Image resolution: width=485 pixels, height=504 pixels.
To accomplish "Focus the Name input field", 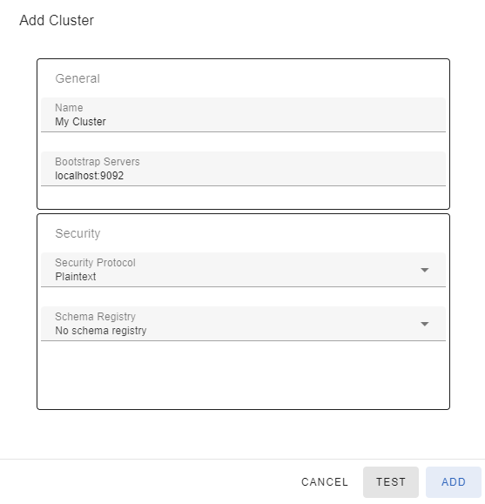I will 243,115.
